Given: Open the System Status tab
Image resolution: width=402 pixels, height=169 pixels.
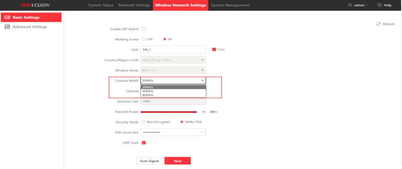Looking at the screenshot, I should tap(101, 5).
